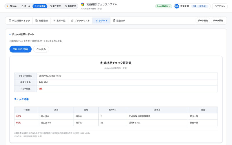Click the case name 交通事故 損害賠償請求
Viewport: 232px width, 145px height.
coord(139,116)
